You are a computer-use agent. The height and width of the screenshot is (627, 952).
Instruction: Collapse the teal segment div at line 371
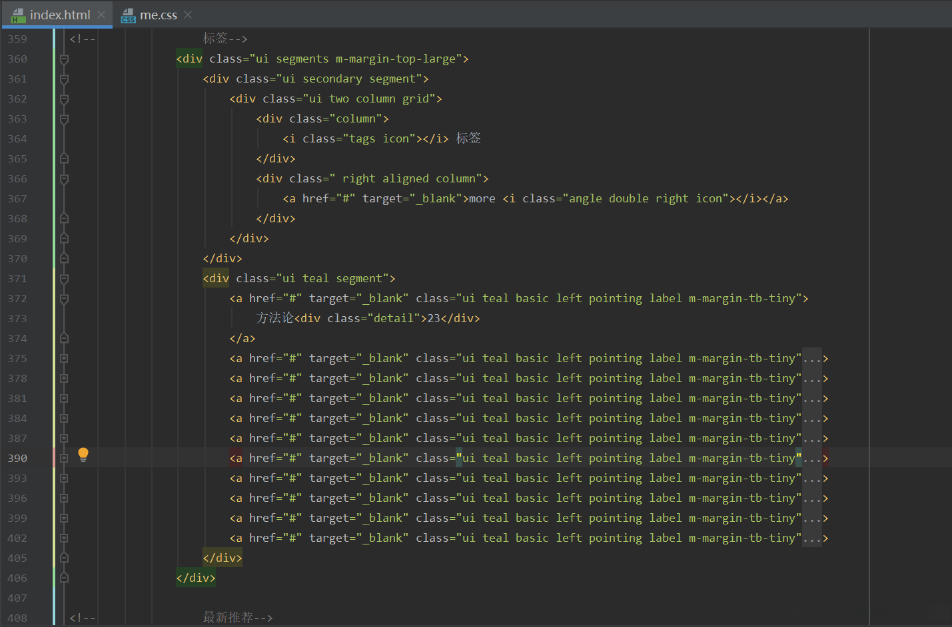click(64, 279)
